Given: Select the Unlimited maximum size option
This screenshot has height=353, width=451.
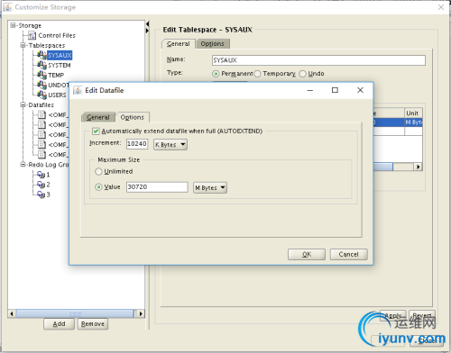Looking at the screenshot, I should click(x=98, y=171).
